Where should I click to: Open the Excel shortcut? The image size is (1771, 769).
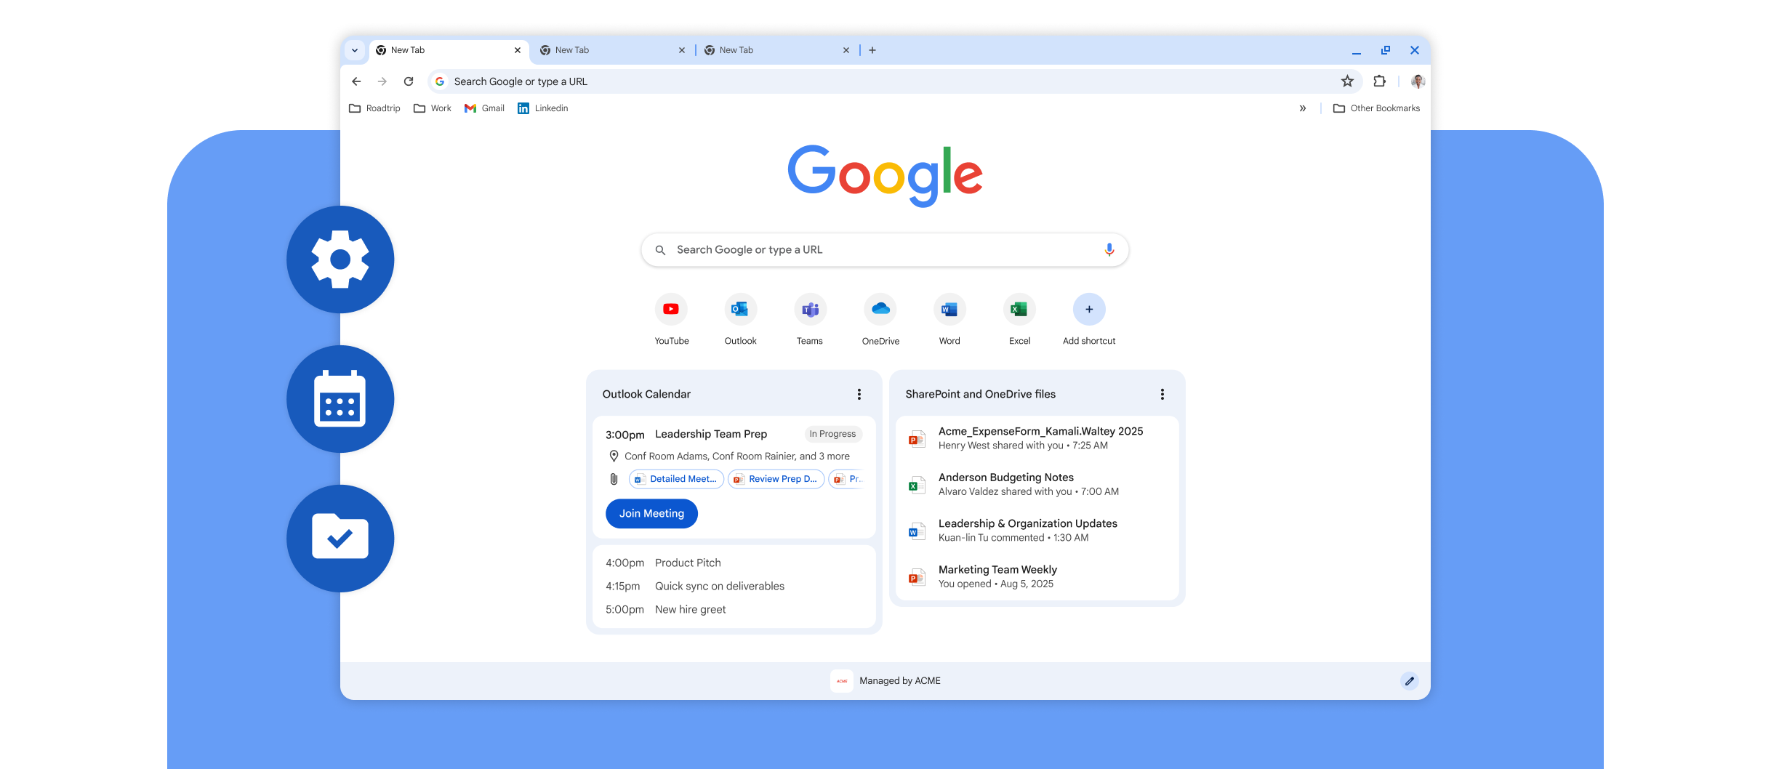click(x=1019, y=309)
